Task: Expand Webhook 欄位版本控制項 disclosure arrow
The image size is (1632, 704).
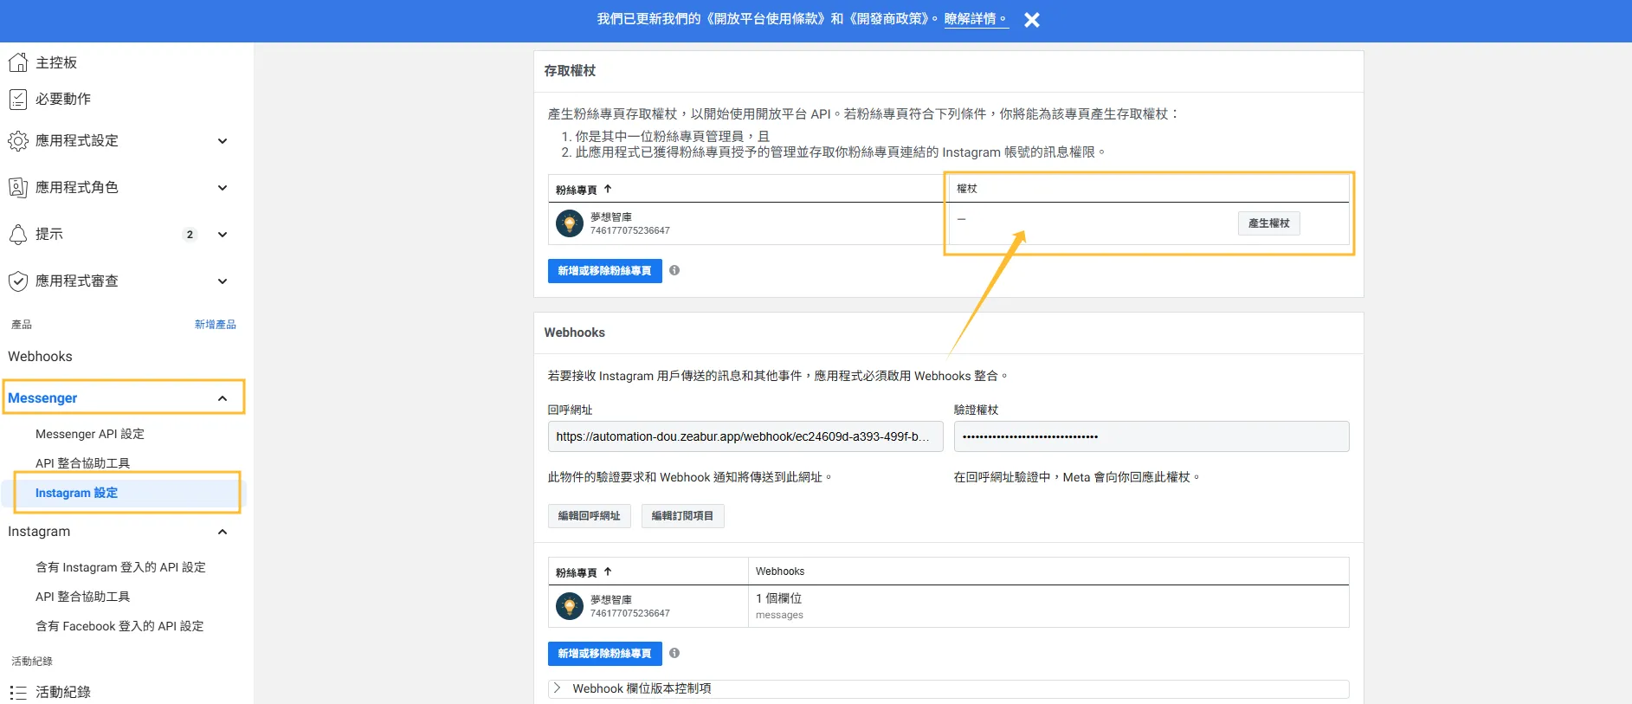Action: pos(558,688)
